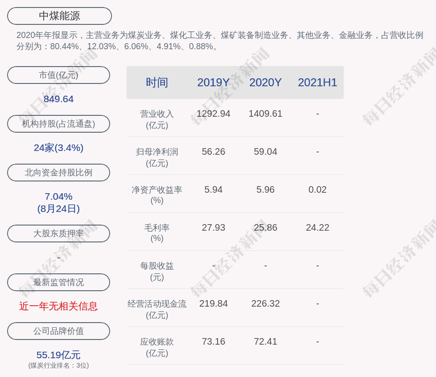Click the market value figure 849.64
The image size is (436, 377).
tap(59, 99)
